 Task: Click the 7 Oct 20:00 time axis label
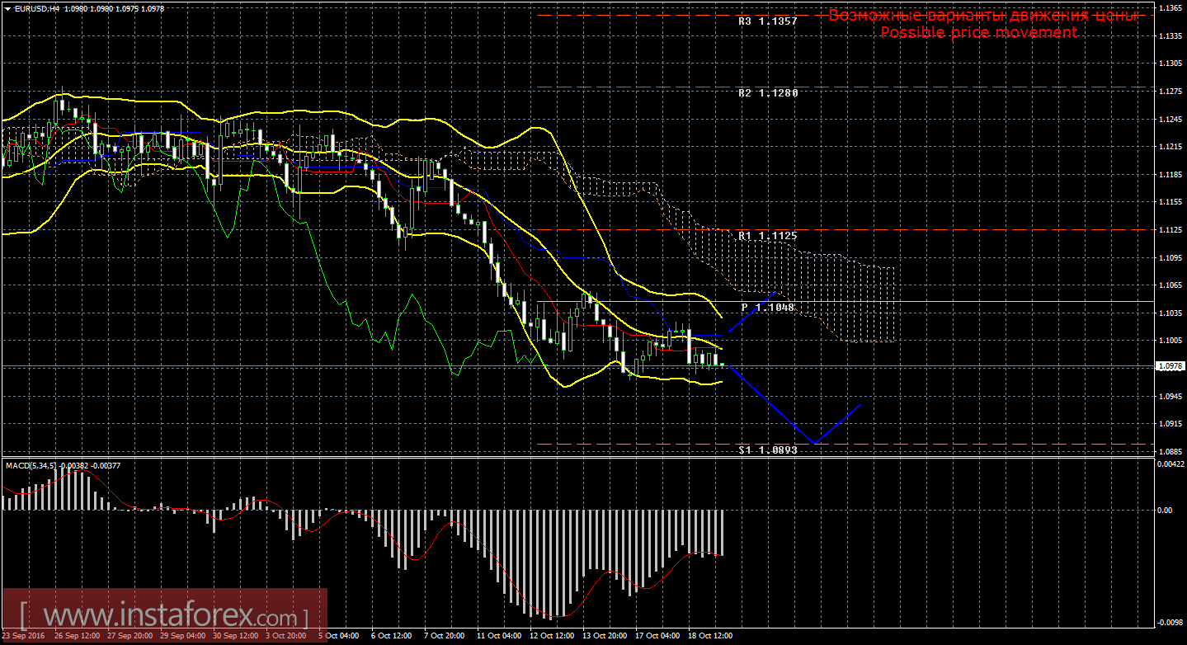446,637
